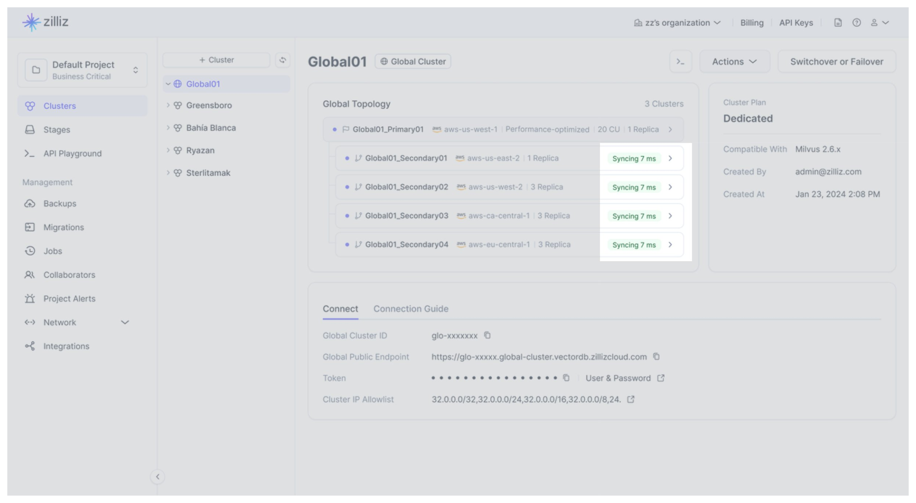Image resolution: width=916 pixels, height=503 pixels.
Task: Click Switchover or Failover button
Action: 837,61
